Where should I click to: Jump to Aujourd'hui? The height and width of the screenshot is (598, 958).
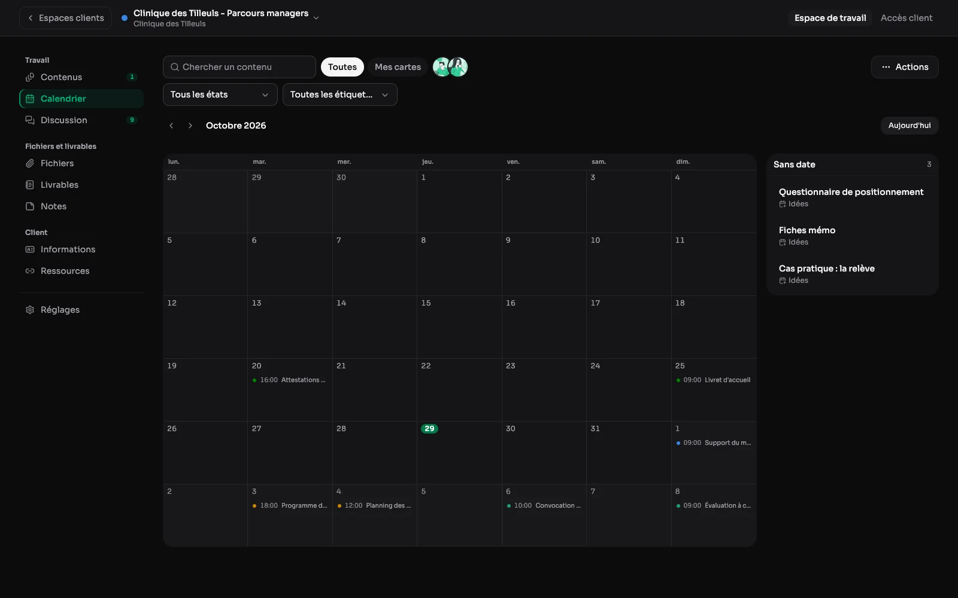pos(910,126)
